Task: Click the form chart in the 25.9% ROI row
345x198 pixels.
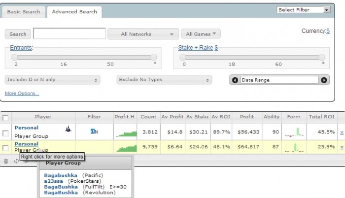Action: 294,147
